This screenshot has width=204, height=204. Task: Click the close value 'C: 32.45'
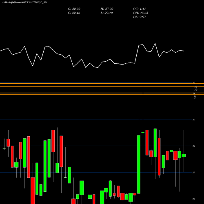pyautogui.click(x=74, y=13)
